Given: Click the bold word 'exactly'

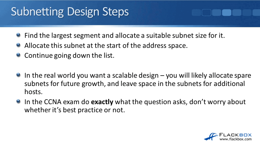Looking at the screenshot, I should pyautogui.click(x=102, y=102).
